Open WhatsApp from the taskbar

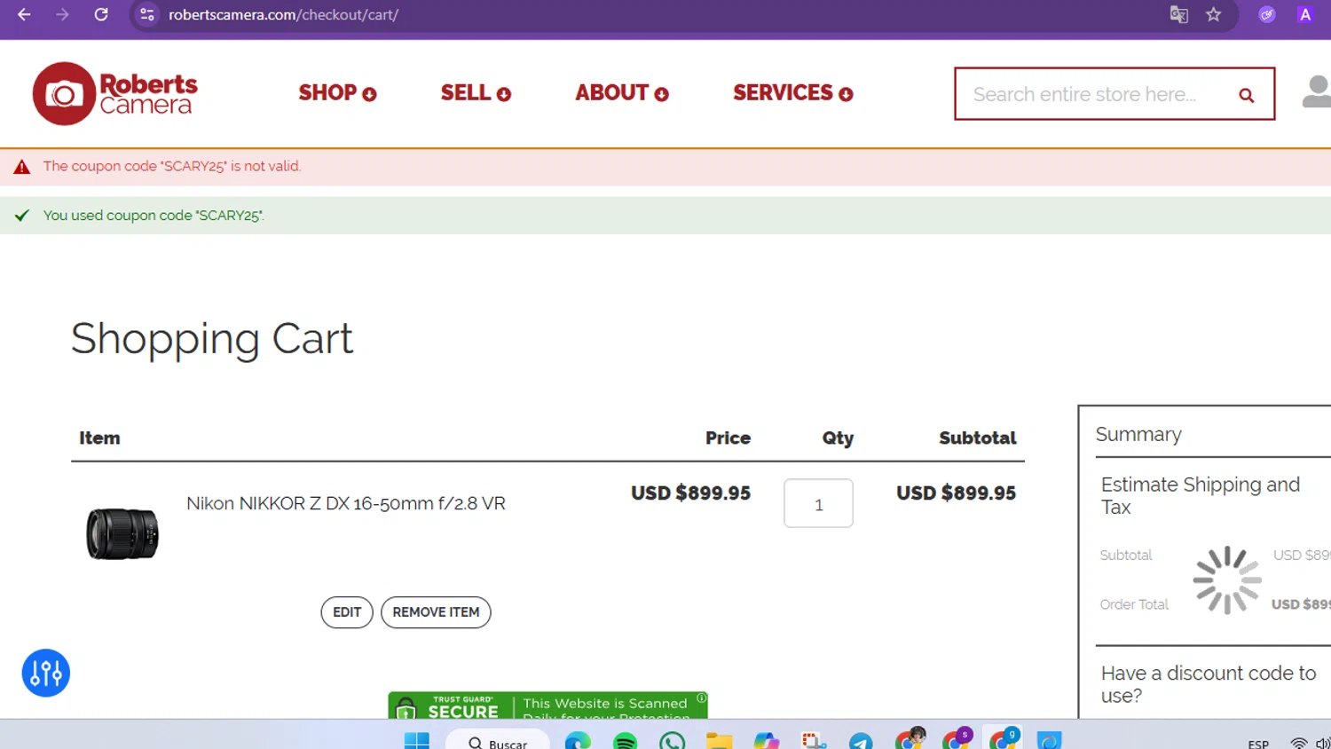(x=673, y=741)
